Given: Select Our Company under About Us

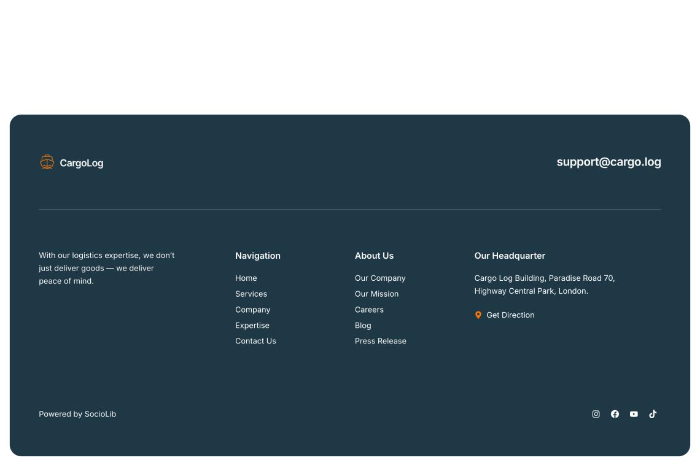Looking at the screenshot, I should [x=380, y=278].
